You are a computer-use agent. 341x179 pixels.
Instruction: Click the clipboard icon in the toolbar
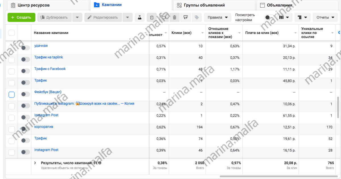tap(152, 17)
